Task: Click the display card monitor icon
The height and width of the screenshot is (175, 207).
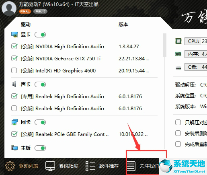Action: pyautogui.click(x=14, y=35)
